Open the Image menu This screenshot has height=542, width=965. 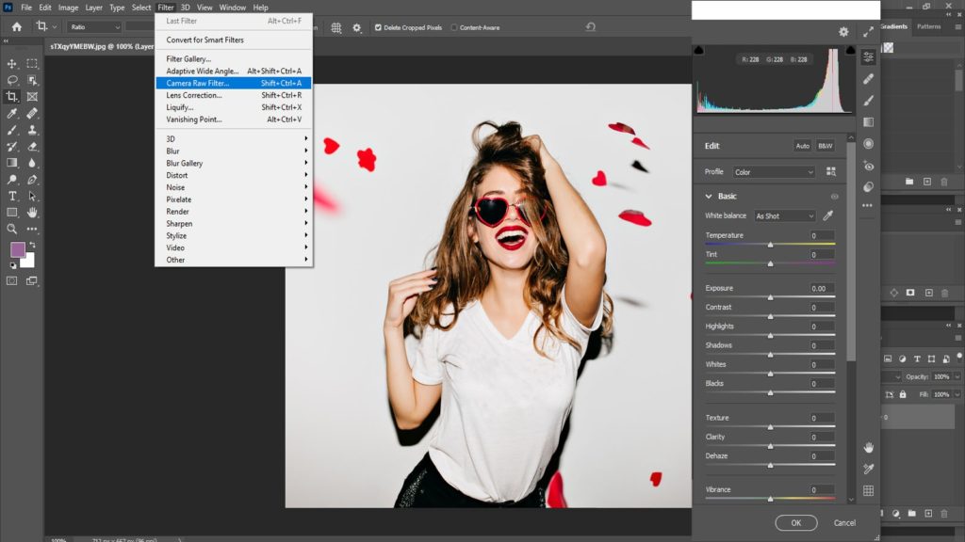tap(68, 8)
